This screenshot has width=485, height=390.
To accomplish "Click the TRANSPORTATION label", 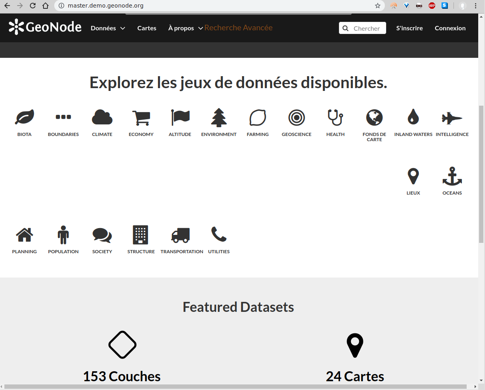I will pos(182,252).
